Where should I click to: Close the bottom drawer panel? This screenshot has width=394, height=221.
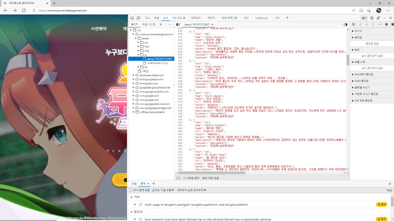[390, 184]
